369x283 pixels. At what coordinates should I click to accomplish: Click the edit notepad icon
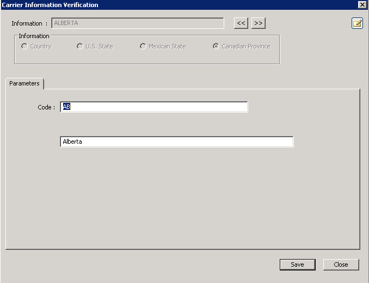pos(357,23)
